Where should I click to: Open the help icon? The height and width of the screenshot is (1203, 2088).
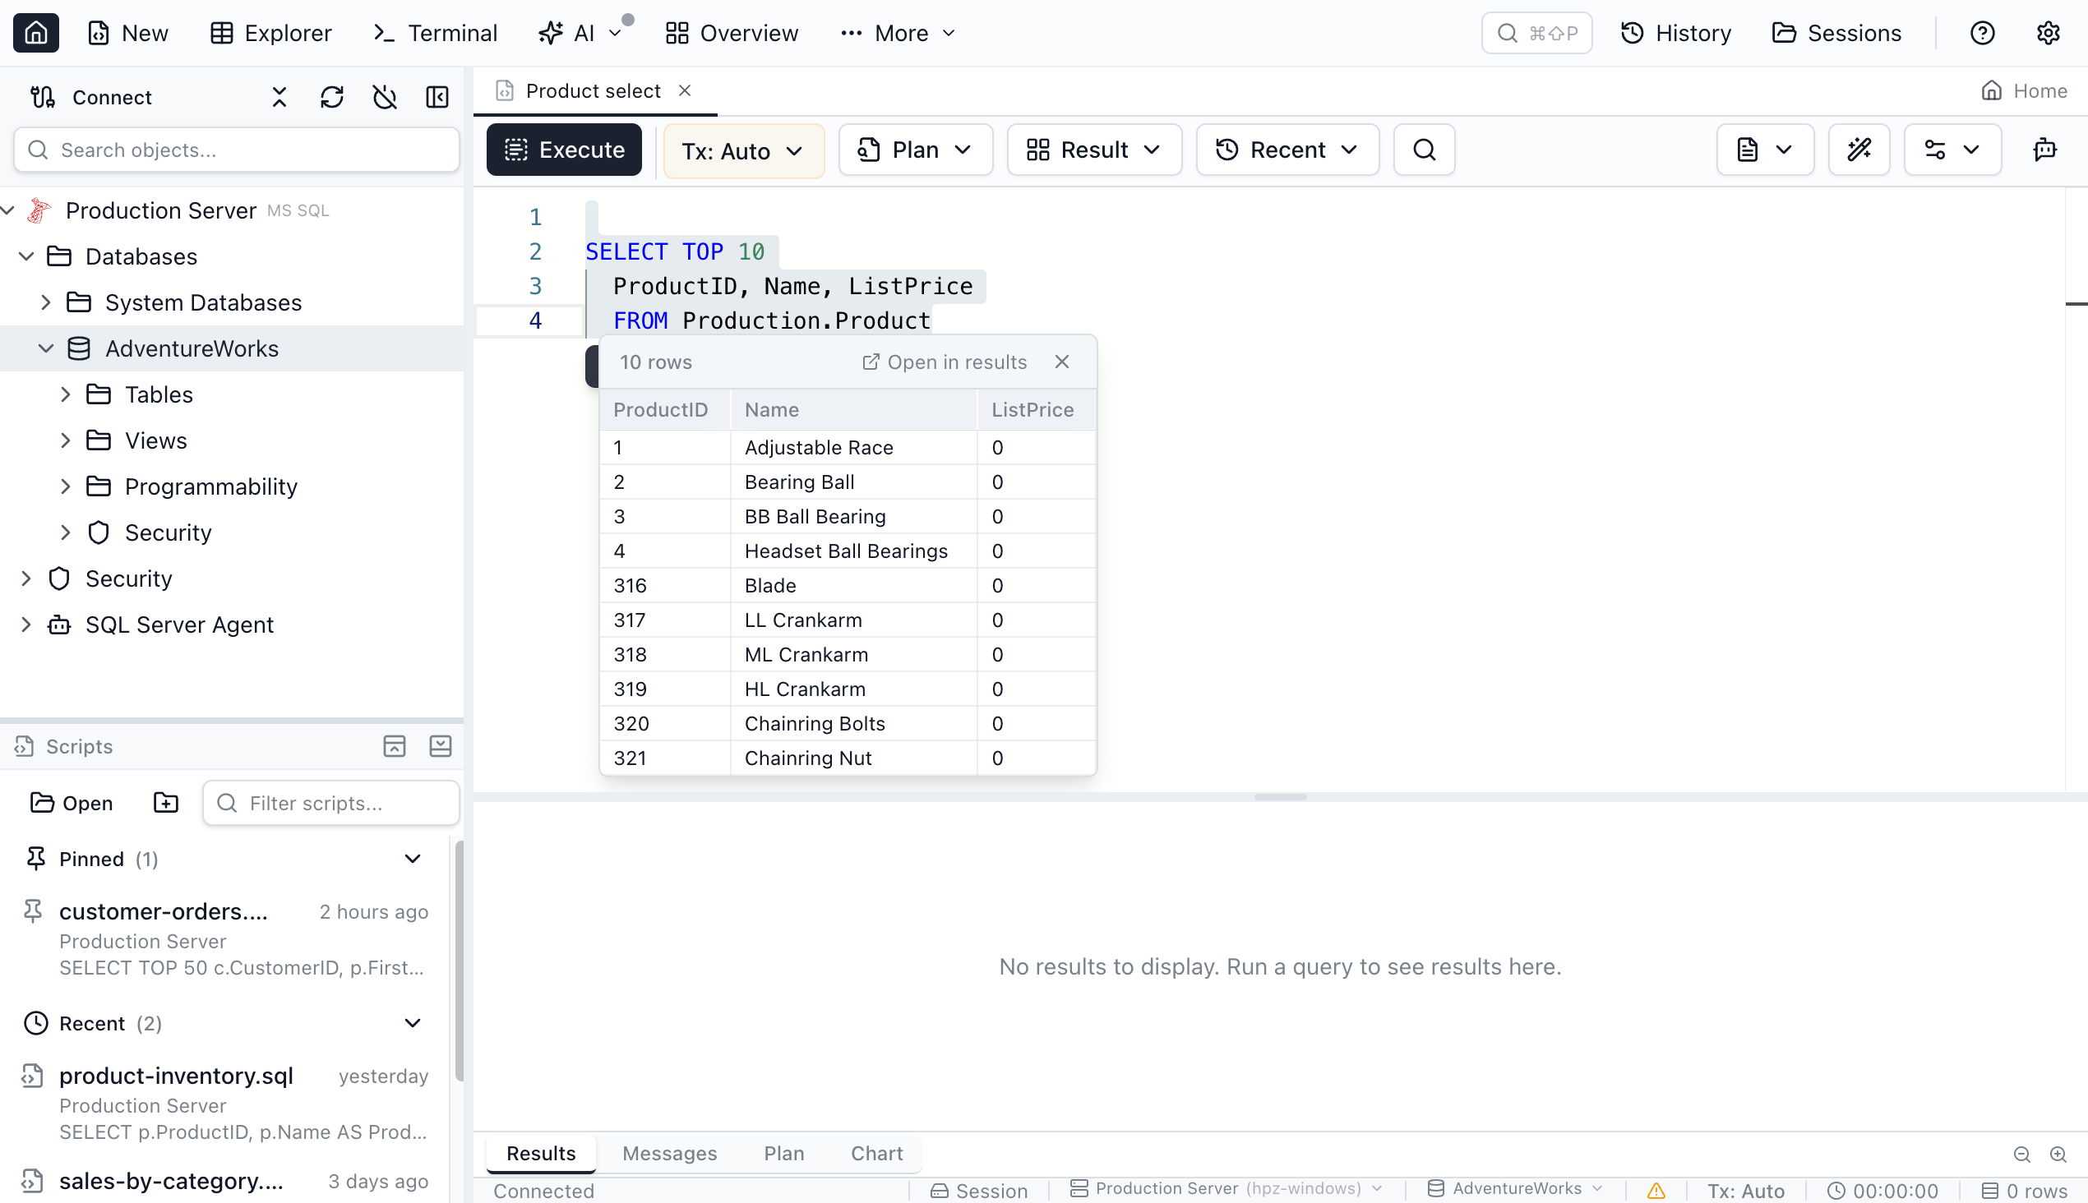pos(1982,33)
